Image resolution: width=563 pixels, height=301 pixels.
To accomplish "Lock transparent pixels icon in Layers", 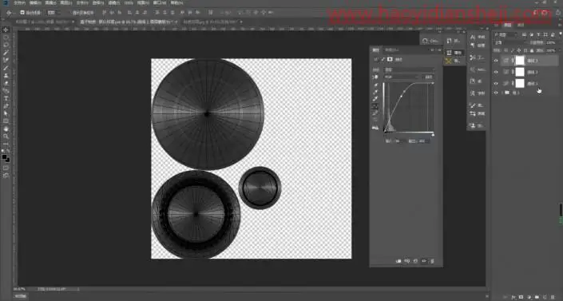I will tap(506, 50).
